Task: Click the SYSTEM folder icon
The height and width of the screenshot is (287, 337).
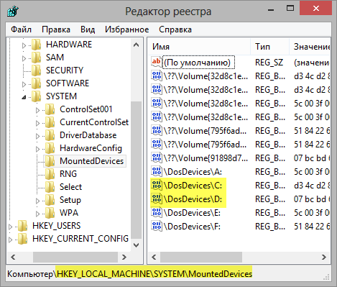Action: point(37,96)
